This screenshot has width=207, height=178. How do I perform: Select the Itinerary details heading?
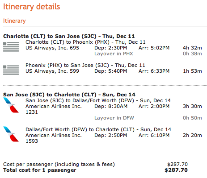click(32, 7)
